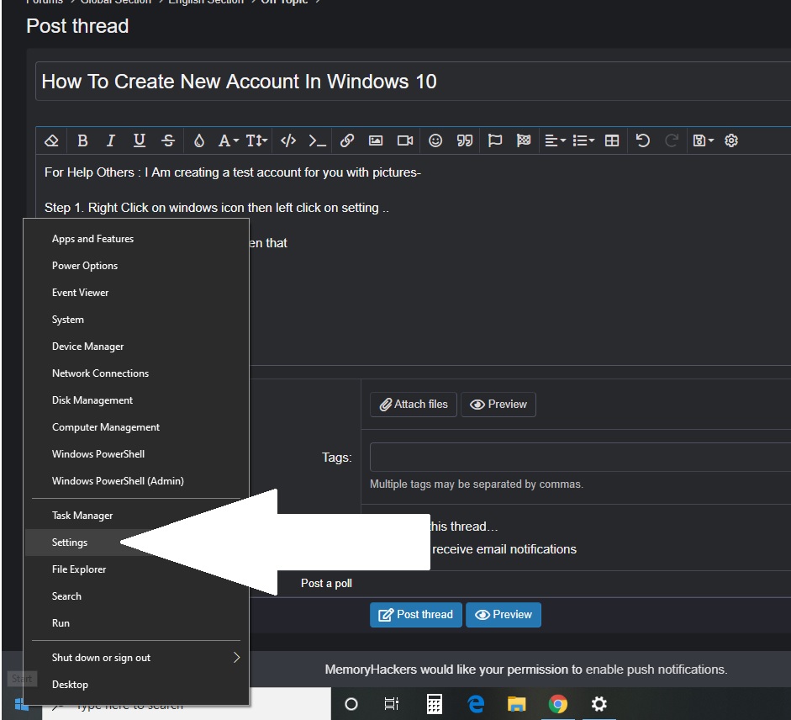Insert media video
Viewport: 791px width, 720px height.
point(404,140)
